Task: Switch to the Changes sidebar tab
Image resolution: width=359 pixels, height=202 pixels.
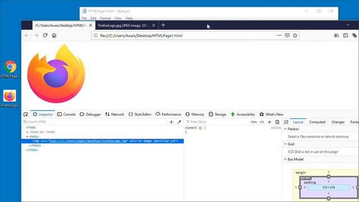Action: point(338,122)
